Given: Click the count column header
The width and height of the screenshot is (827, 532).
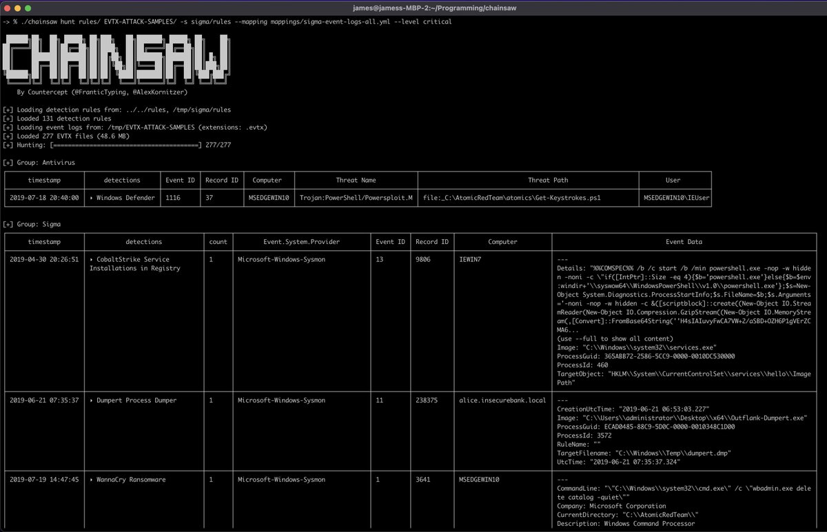Looking at the screenshot, I should click(218, 242).
